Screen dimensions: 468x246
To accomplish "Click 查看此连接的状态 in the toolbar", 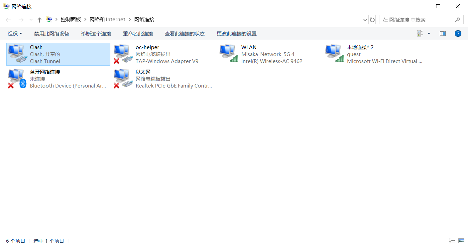I will (x=185, y=33).
